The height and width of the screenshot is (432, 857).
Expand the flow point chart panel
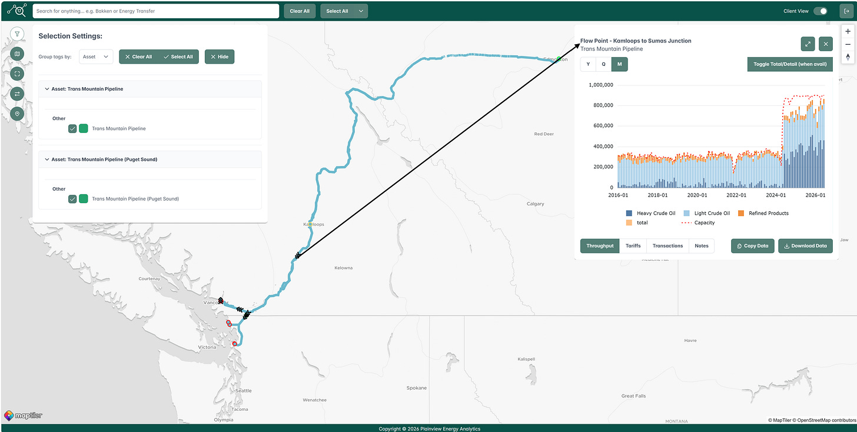(808, 44)
